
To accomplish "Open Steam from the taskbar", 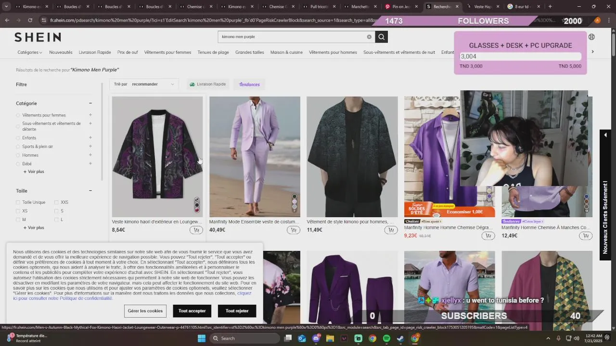I will [x=400, y=338].
